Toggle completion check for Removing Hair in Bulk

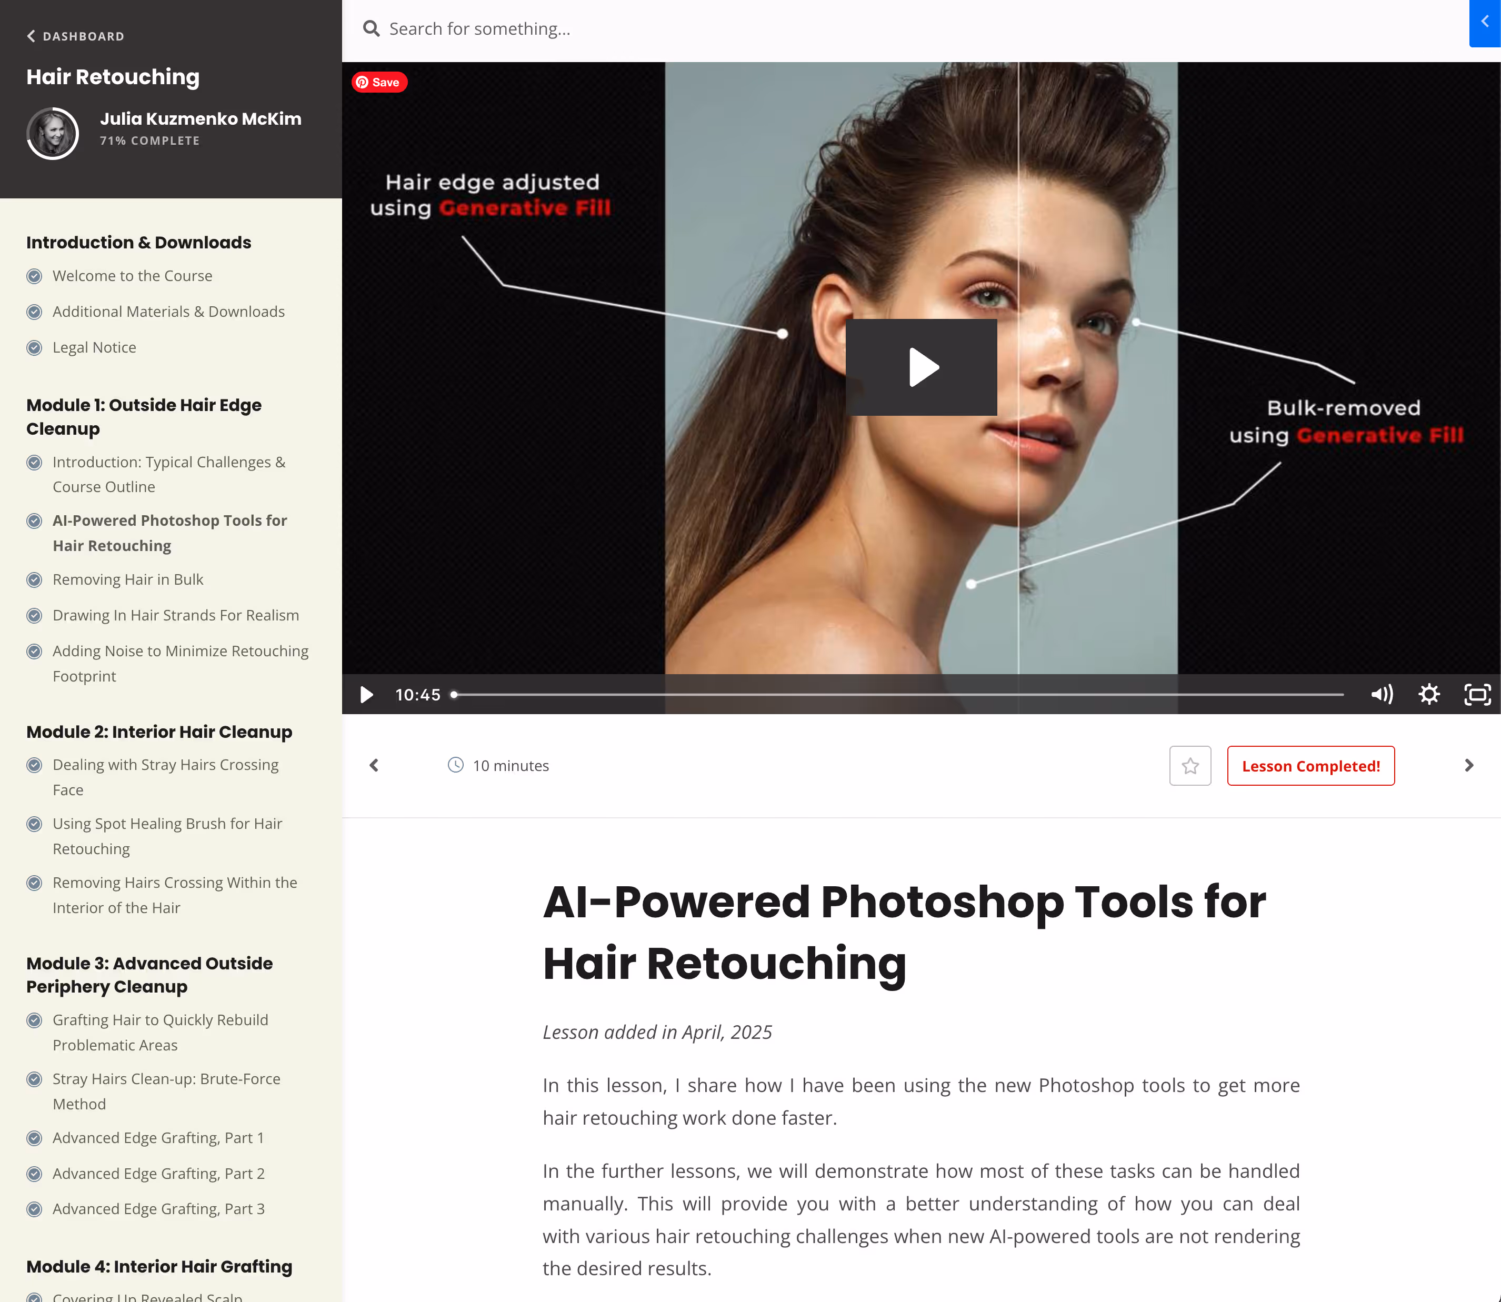pos(34,580)
